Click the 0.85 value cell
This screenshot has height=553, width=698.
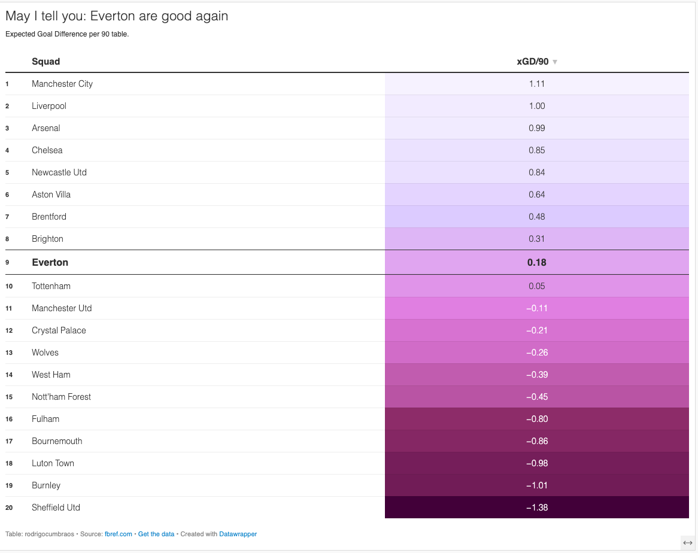[x=537, y=150]
